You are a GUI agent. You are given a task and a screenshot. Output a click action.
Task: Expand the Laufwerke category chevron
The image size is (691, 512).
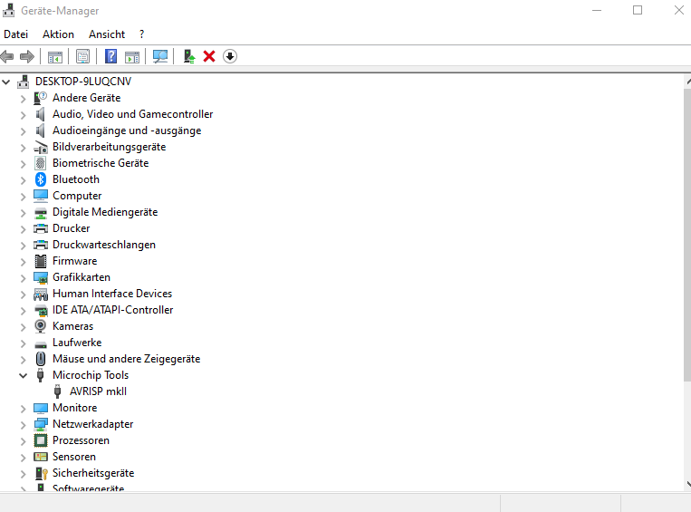point(23,343)
